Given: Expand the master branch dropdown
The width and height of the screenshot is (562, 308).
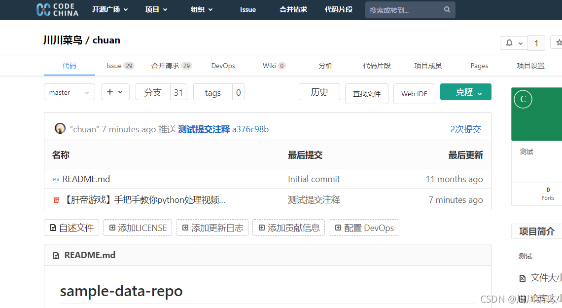Looking at the screenshot, I should (69, 92).
